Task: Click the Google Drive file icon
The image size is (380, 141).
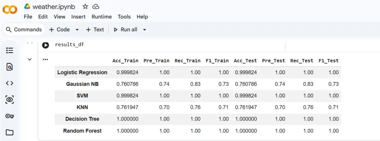Action: tap(27, 6)
